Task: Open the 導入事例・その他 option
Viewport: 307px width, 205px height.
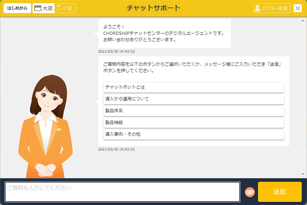Action: [193, 134]
